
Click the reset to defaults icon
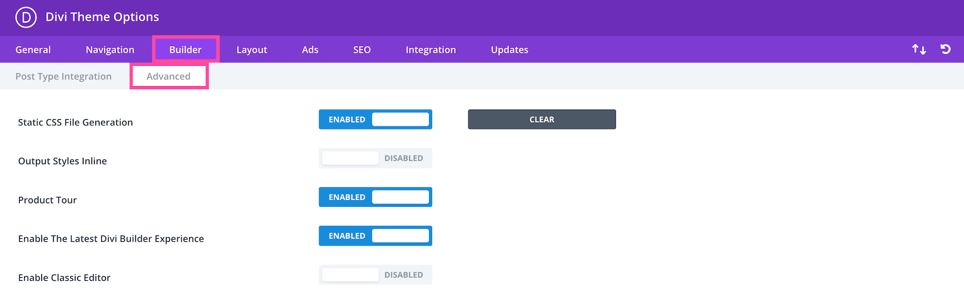point(945,49)
